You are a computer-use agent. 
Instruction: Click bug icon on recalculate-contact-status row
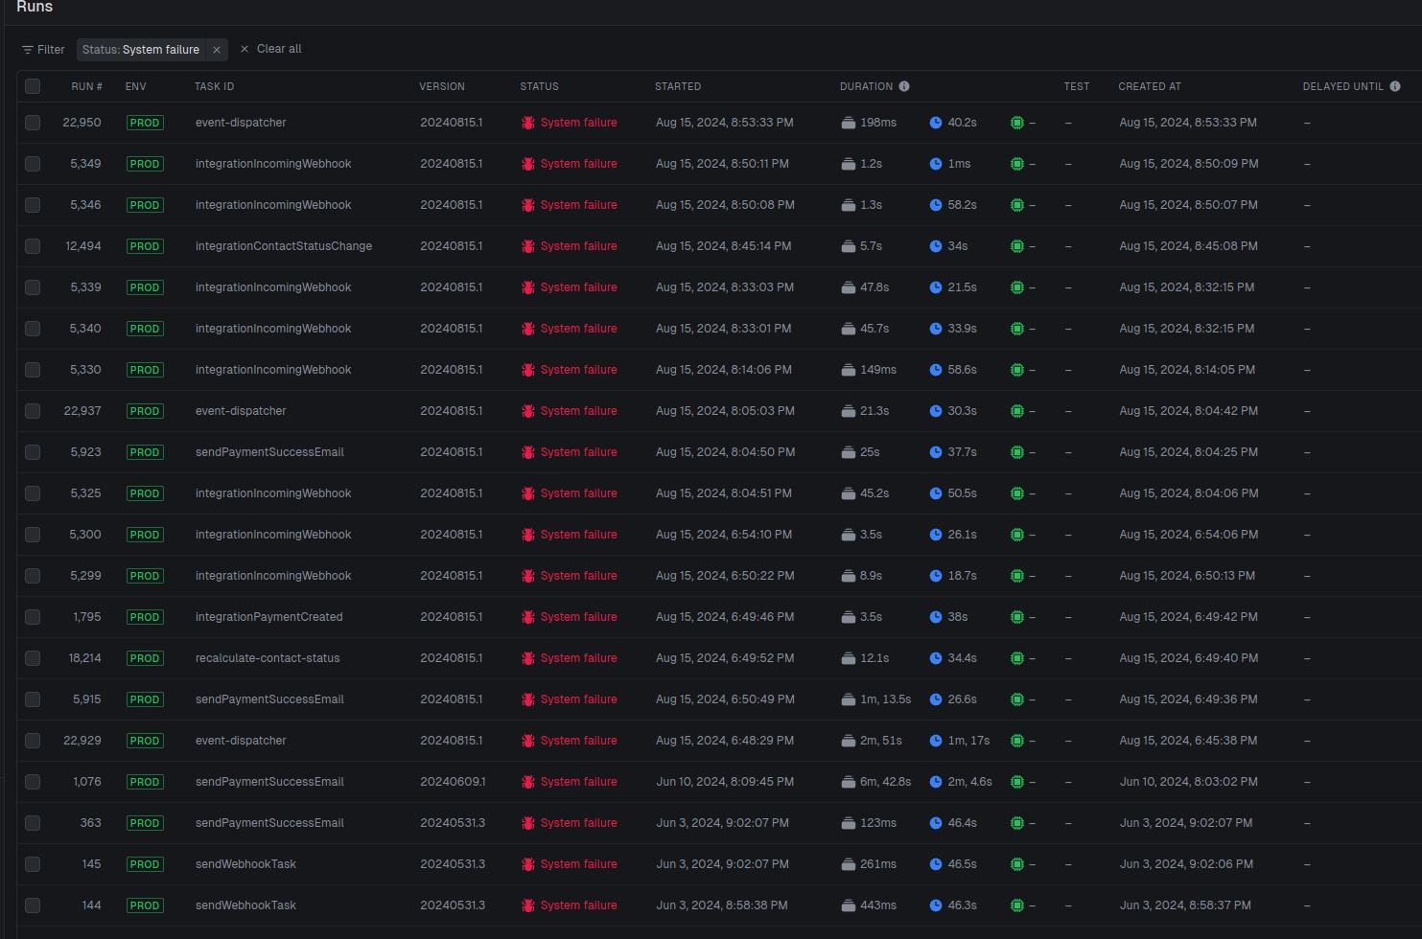coord(528,658)
